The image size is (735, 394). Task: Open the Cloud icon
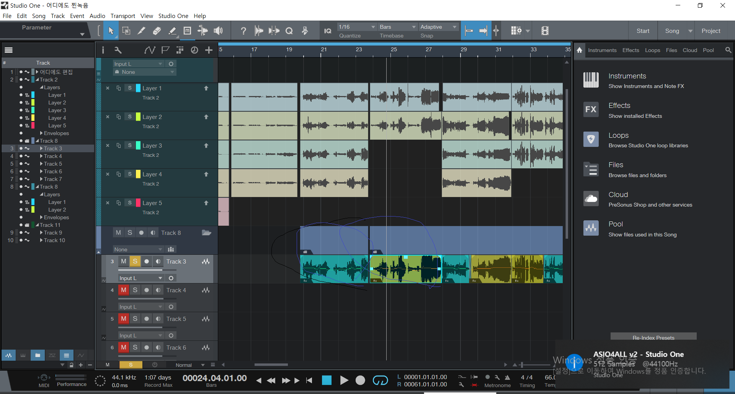coord(591,199)
